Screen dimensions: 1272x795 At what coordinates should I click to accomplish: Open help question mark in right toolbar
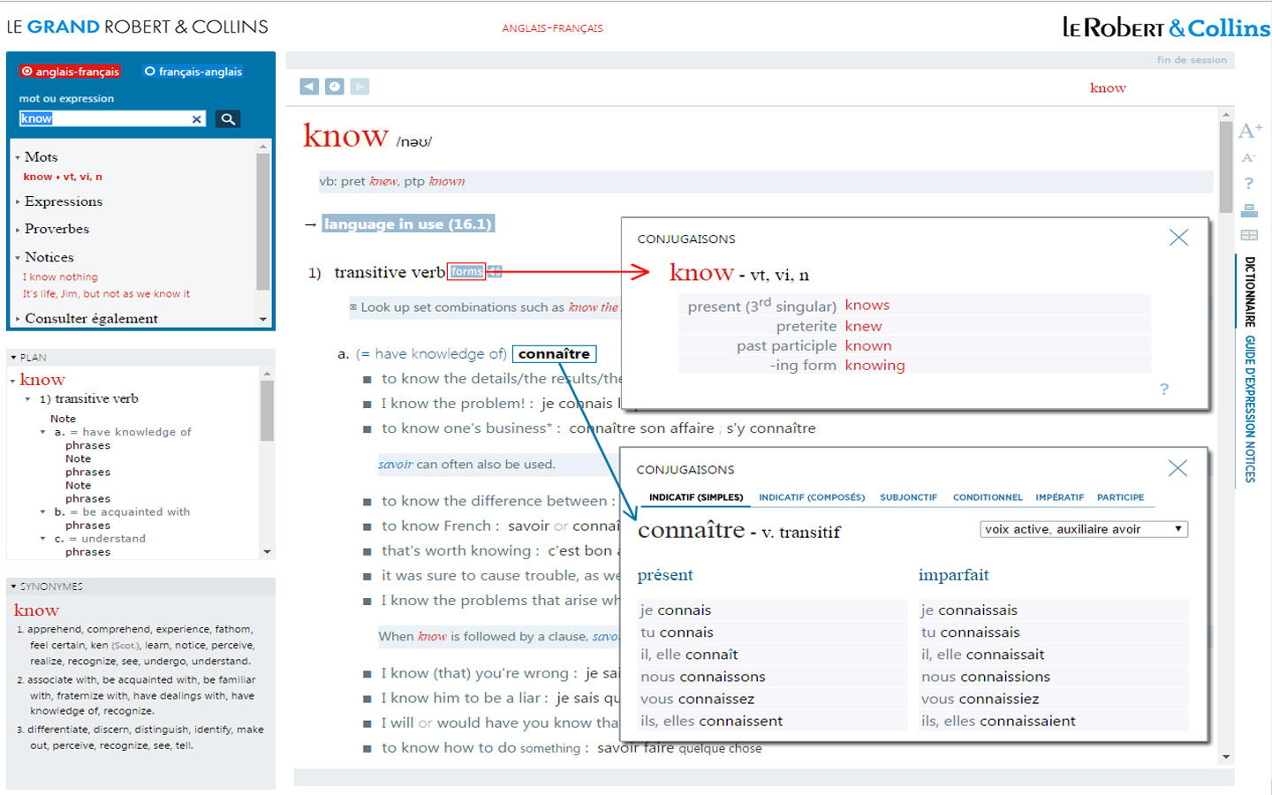tap(1249, 184)
